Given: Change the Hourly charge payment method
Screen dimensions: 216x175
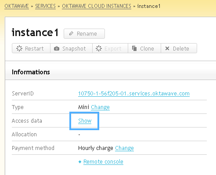Looking at the screenshot, I should click(x=124, y=148).
